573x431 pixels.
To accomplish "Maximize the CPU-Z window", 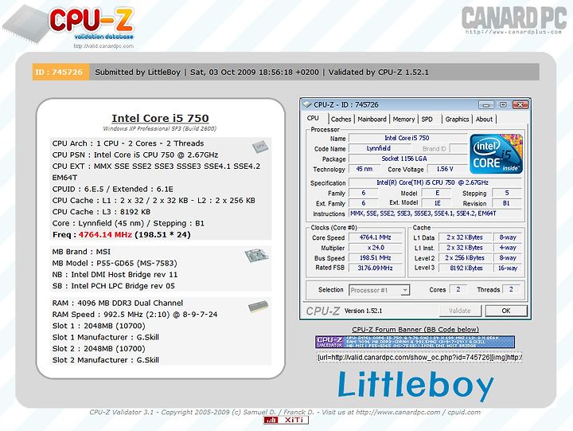I will point(503,105).
